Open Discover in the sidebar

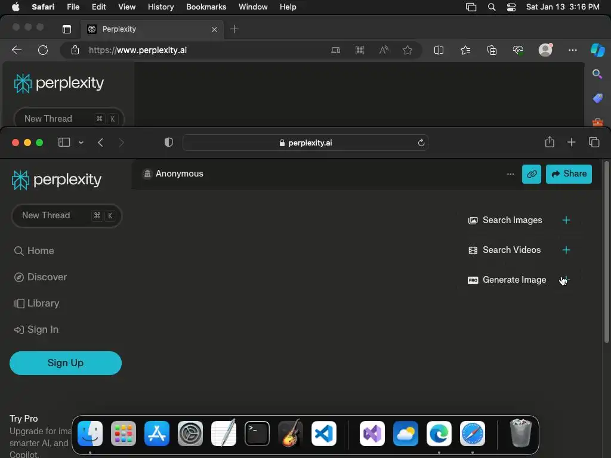41,277
